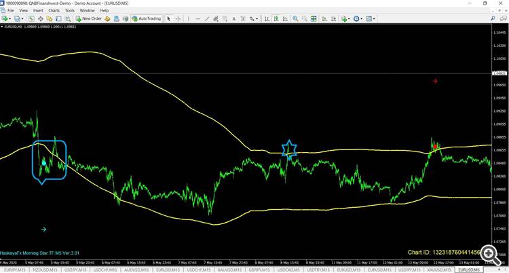Switch to the AUDUSD,M15 chart tab
509x273 pixels.
pos(138,270)
